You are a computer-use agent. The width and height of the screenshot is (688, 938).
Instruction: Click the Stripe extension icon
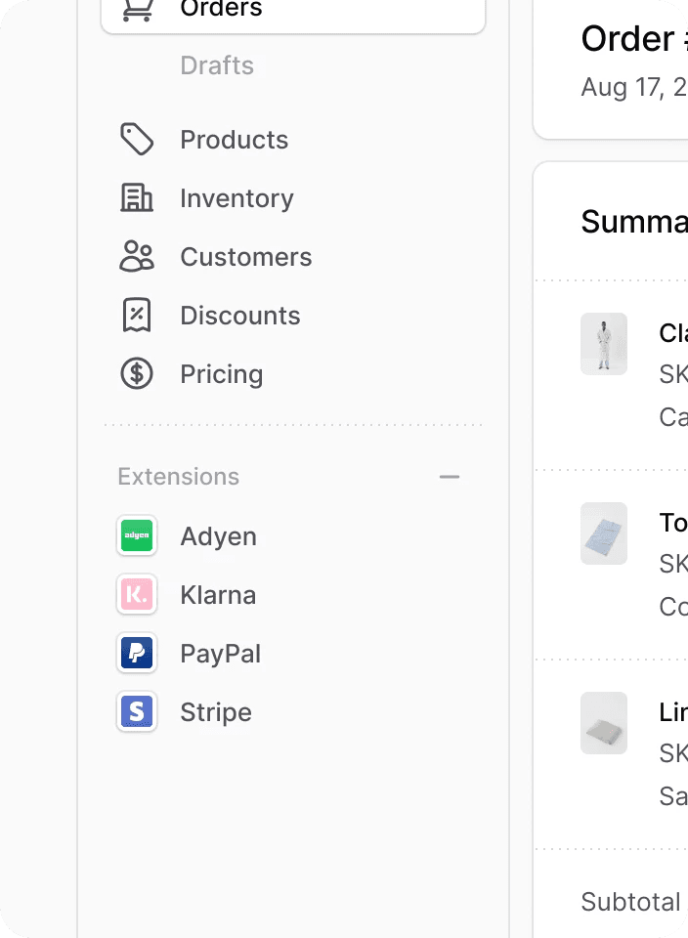click(x=136, y=711)
